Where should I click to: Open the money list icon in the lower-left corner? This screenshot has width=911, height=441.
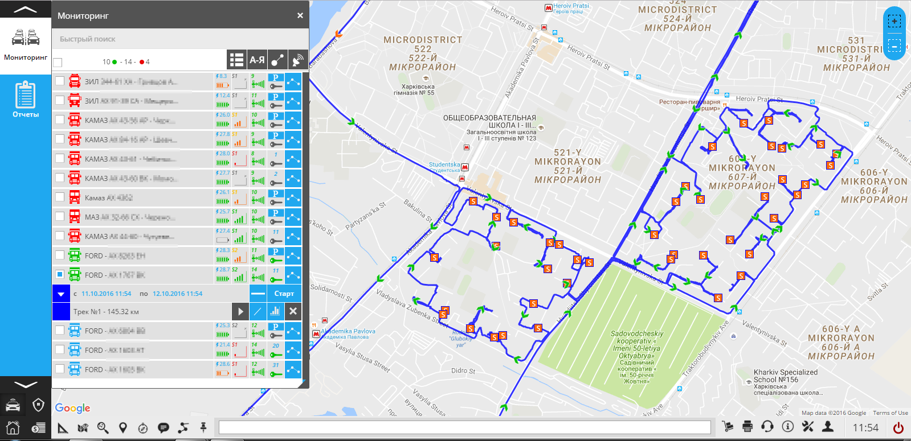pos(38,428)
